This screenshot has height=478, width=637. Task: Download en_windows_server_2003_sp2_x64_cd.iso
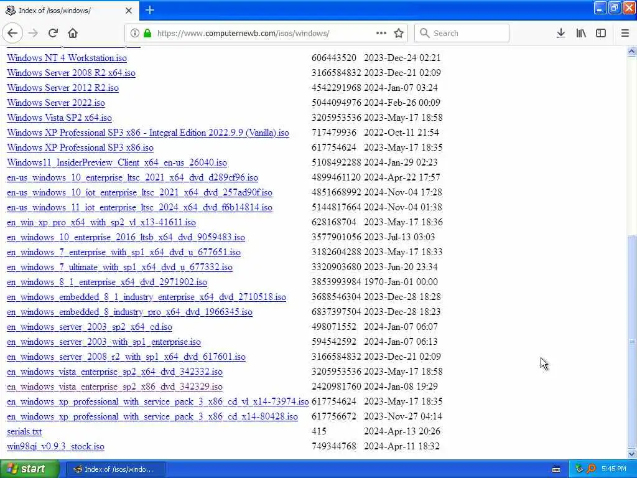[x=90, y=327]
